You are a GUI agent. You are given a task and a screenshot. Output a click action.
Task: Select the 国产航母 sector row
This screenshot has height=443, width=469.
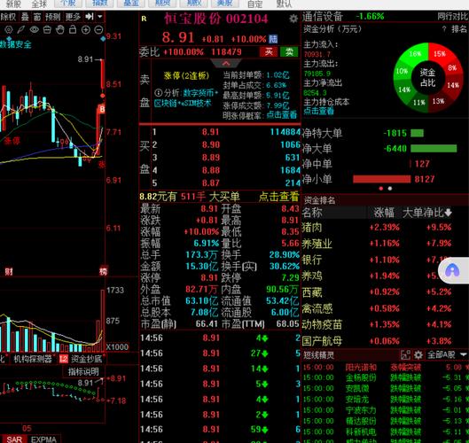click(385, 341)
